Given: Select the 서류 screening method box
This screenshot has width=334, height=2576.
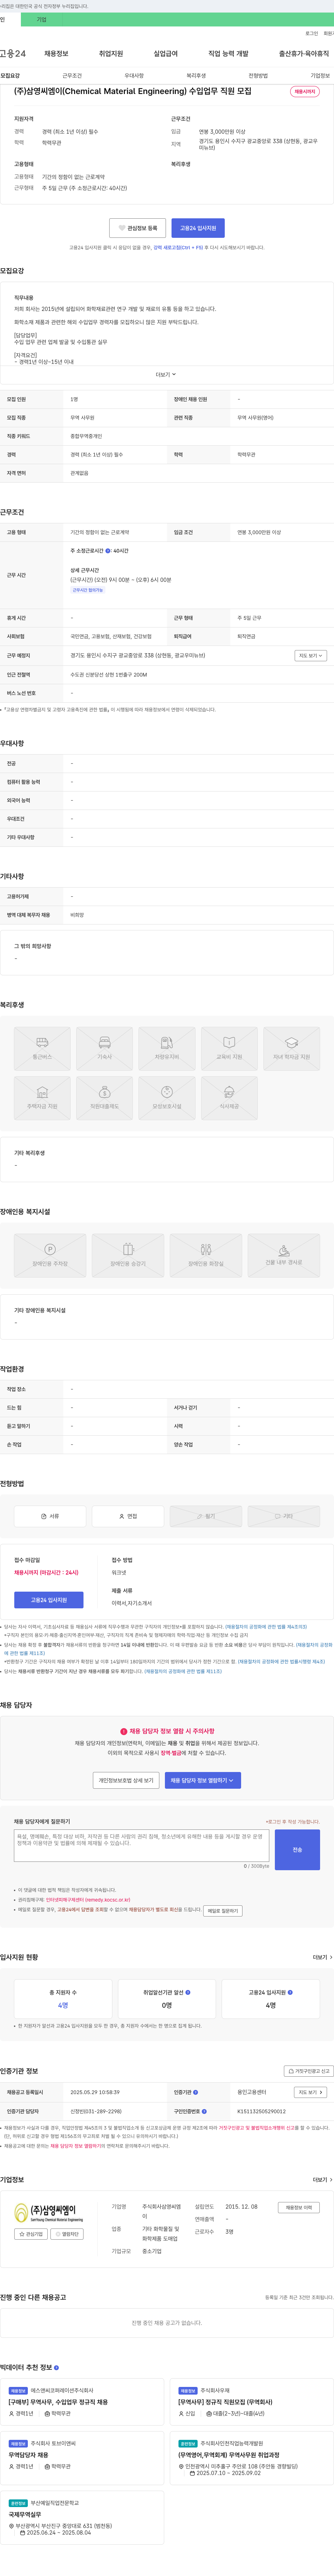Looking at the screenshot, I should 50,1516.
